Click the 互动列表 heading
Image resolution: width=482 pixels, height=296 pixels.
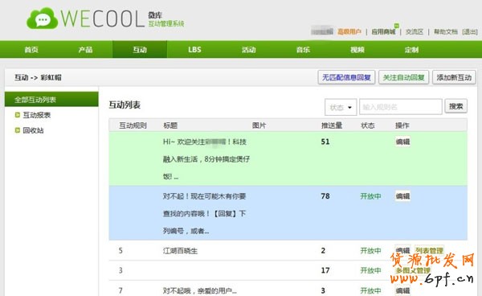pyautogui.click(x=125, y=105)
